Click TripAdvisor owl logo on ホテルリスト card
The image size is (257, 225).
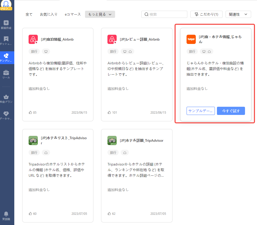pyautogui.click(x=33, y=140)
